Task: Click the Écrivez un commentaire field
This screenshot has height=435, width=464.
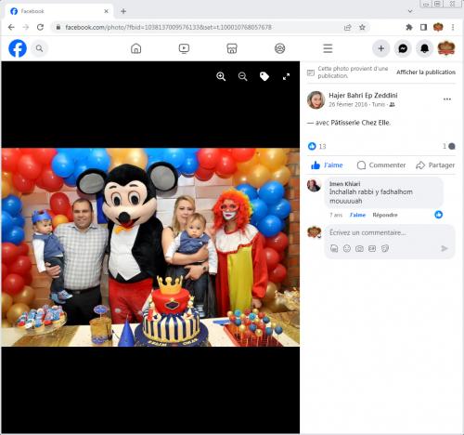Action: (367, 232)
